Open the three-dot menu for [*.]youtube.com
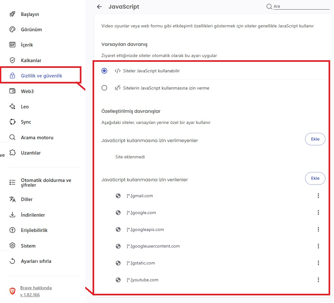The height and width of the screenshot is (303, 334). point(318,280)
